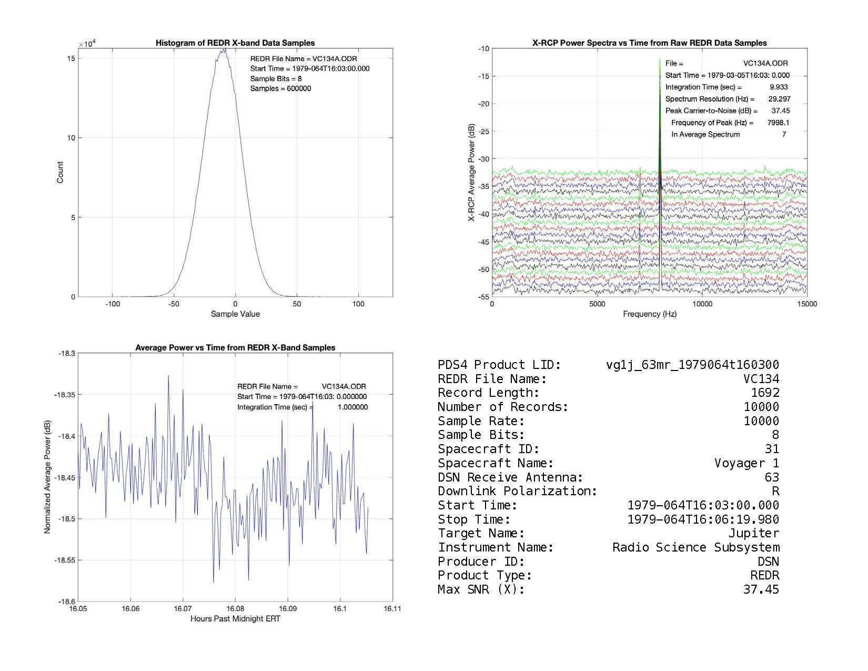The image size is (868, 671).
Task: Click 'Radio Science Subsystem' instrument name value
Action: (x=695, y=547)
